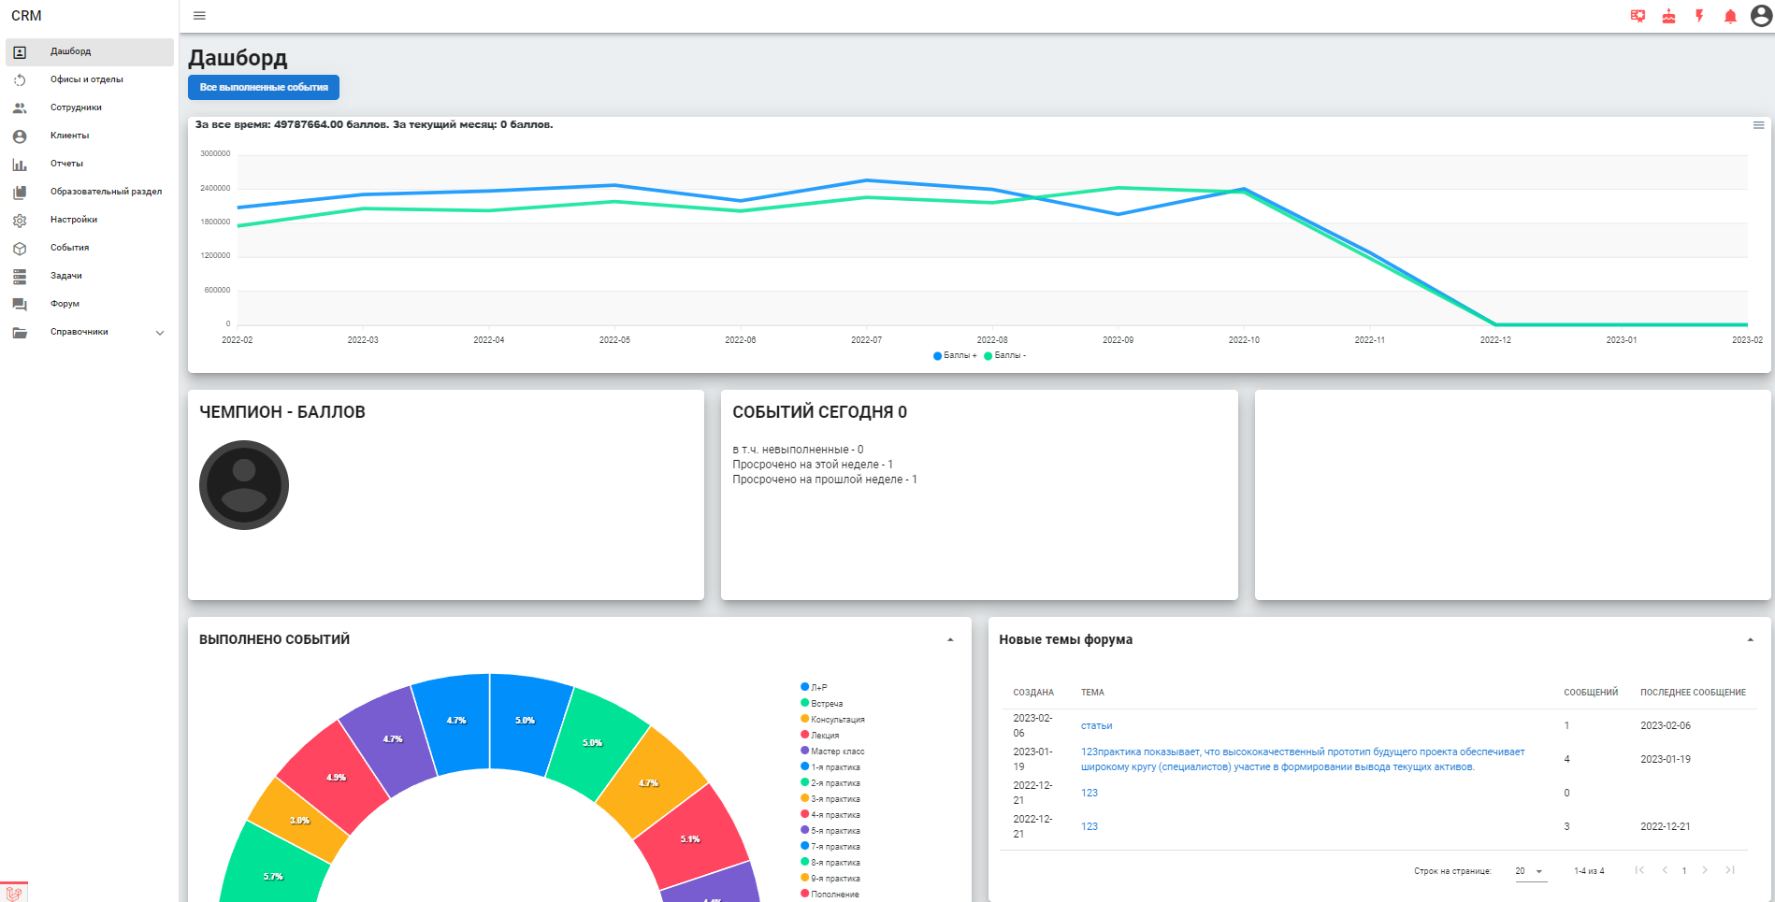Click the red lightning bolt icon
The image size is (1775, 902).
click(1699, 16)
